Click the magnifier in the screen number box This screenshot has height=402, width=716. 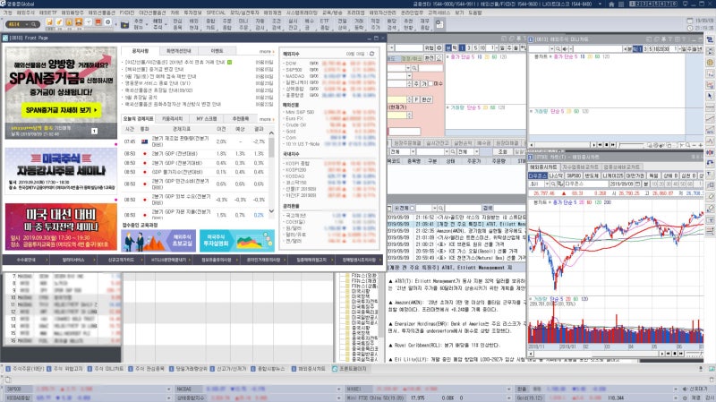coord(33,24)
